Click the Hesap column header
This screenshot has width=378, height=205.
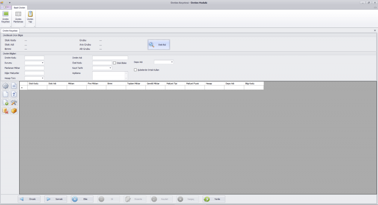pos(214,83)
